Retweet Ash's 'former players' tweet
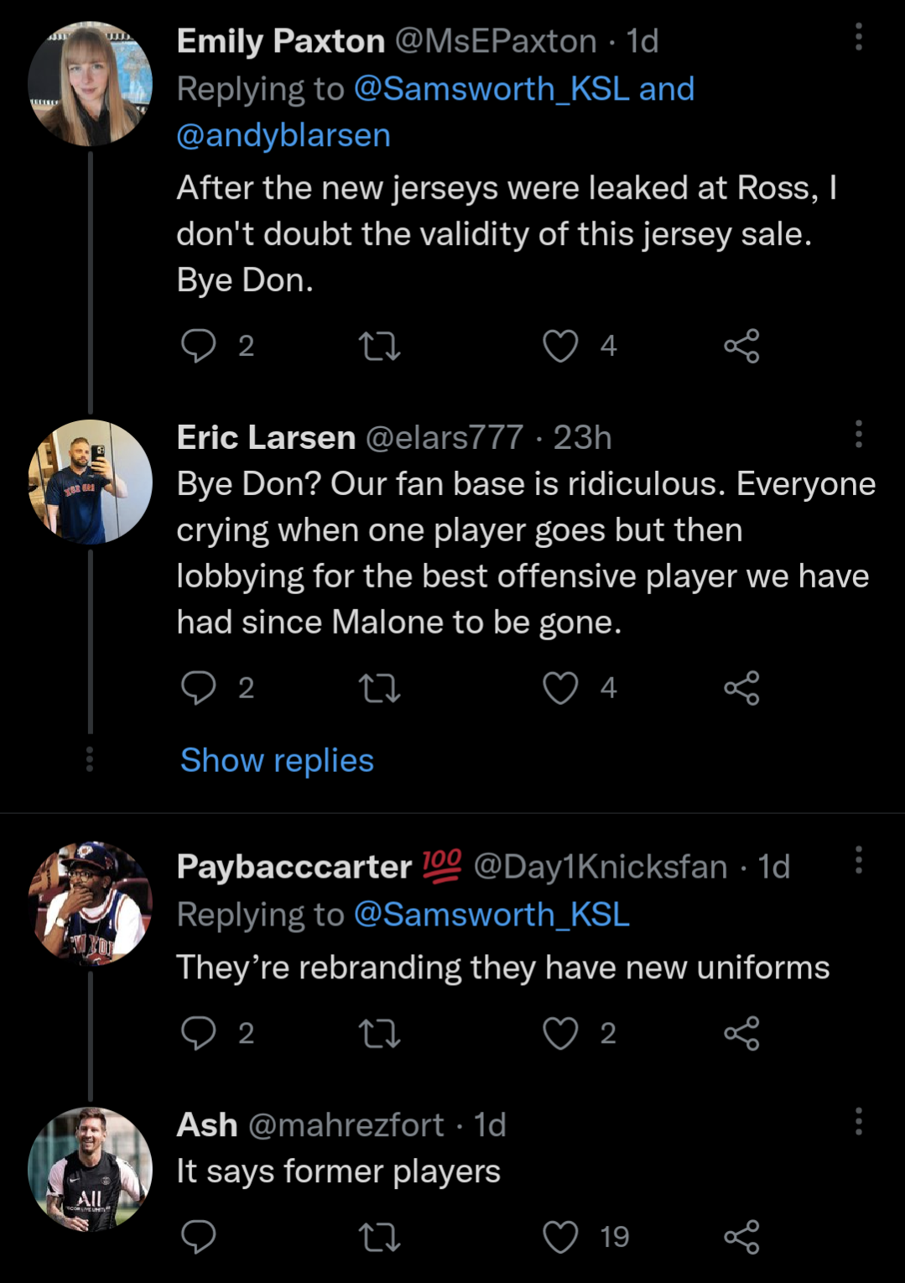Viewport: 905px width, 1283px height. tap(379, 1237)
